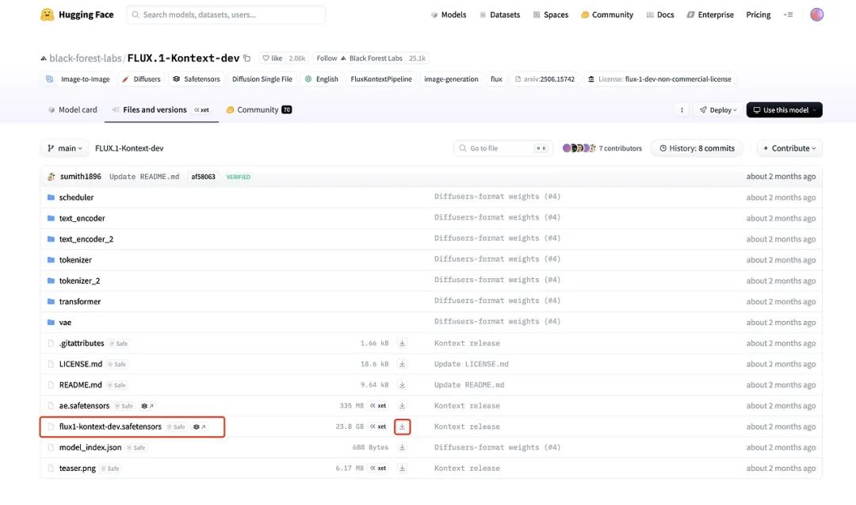856x505 pixels.
Task: Open the navigation hamburger menu icon
Action: click(x=788, y=15)
